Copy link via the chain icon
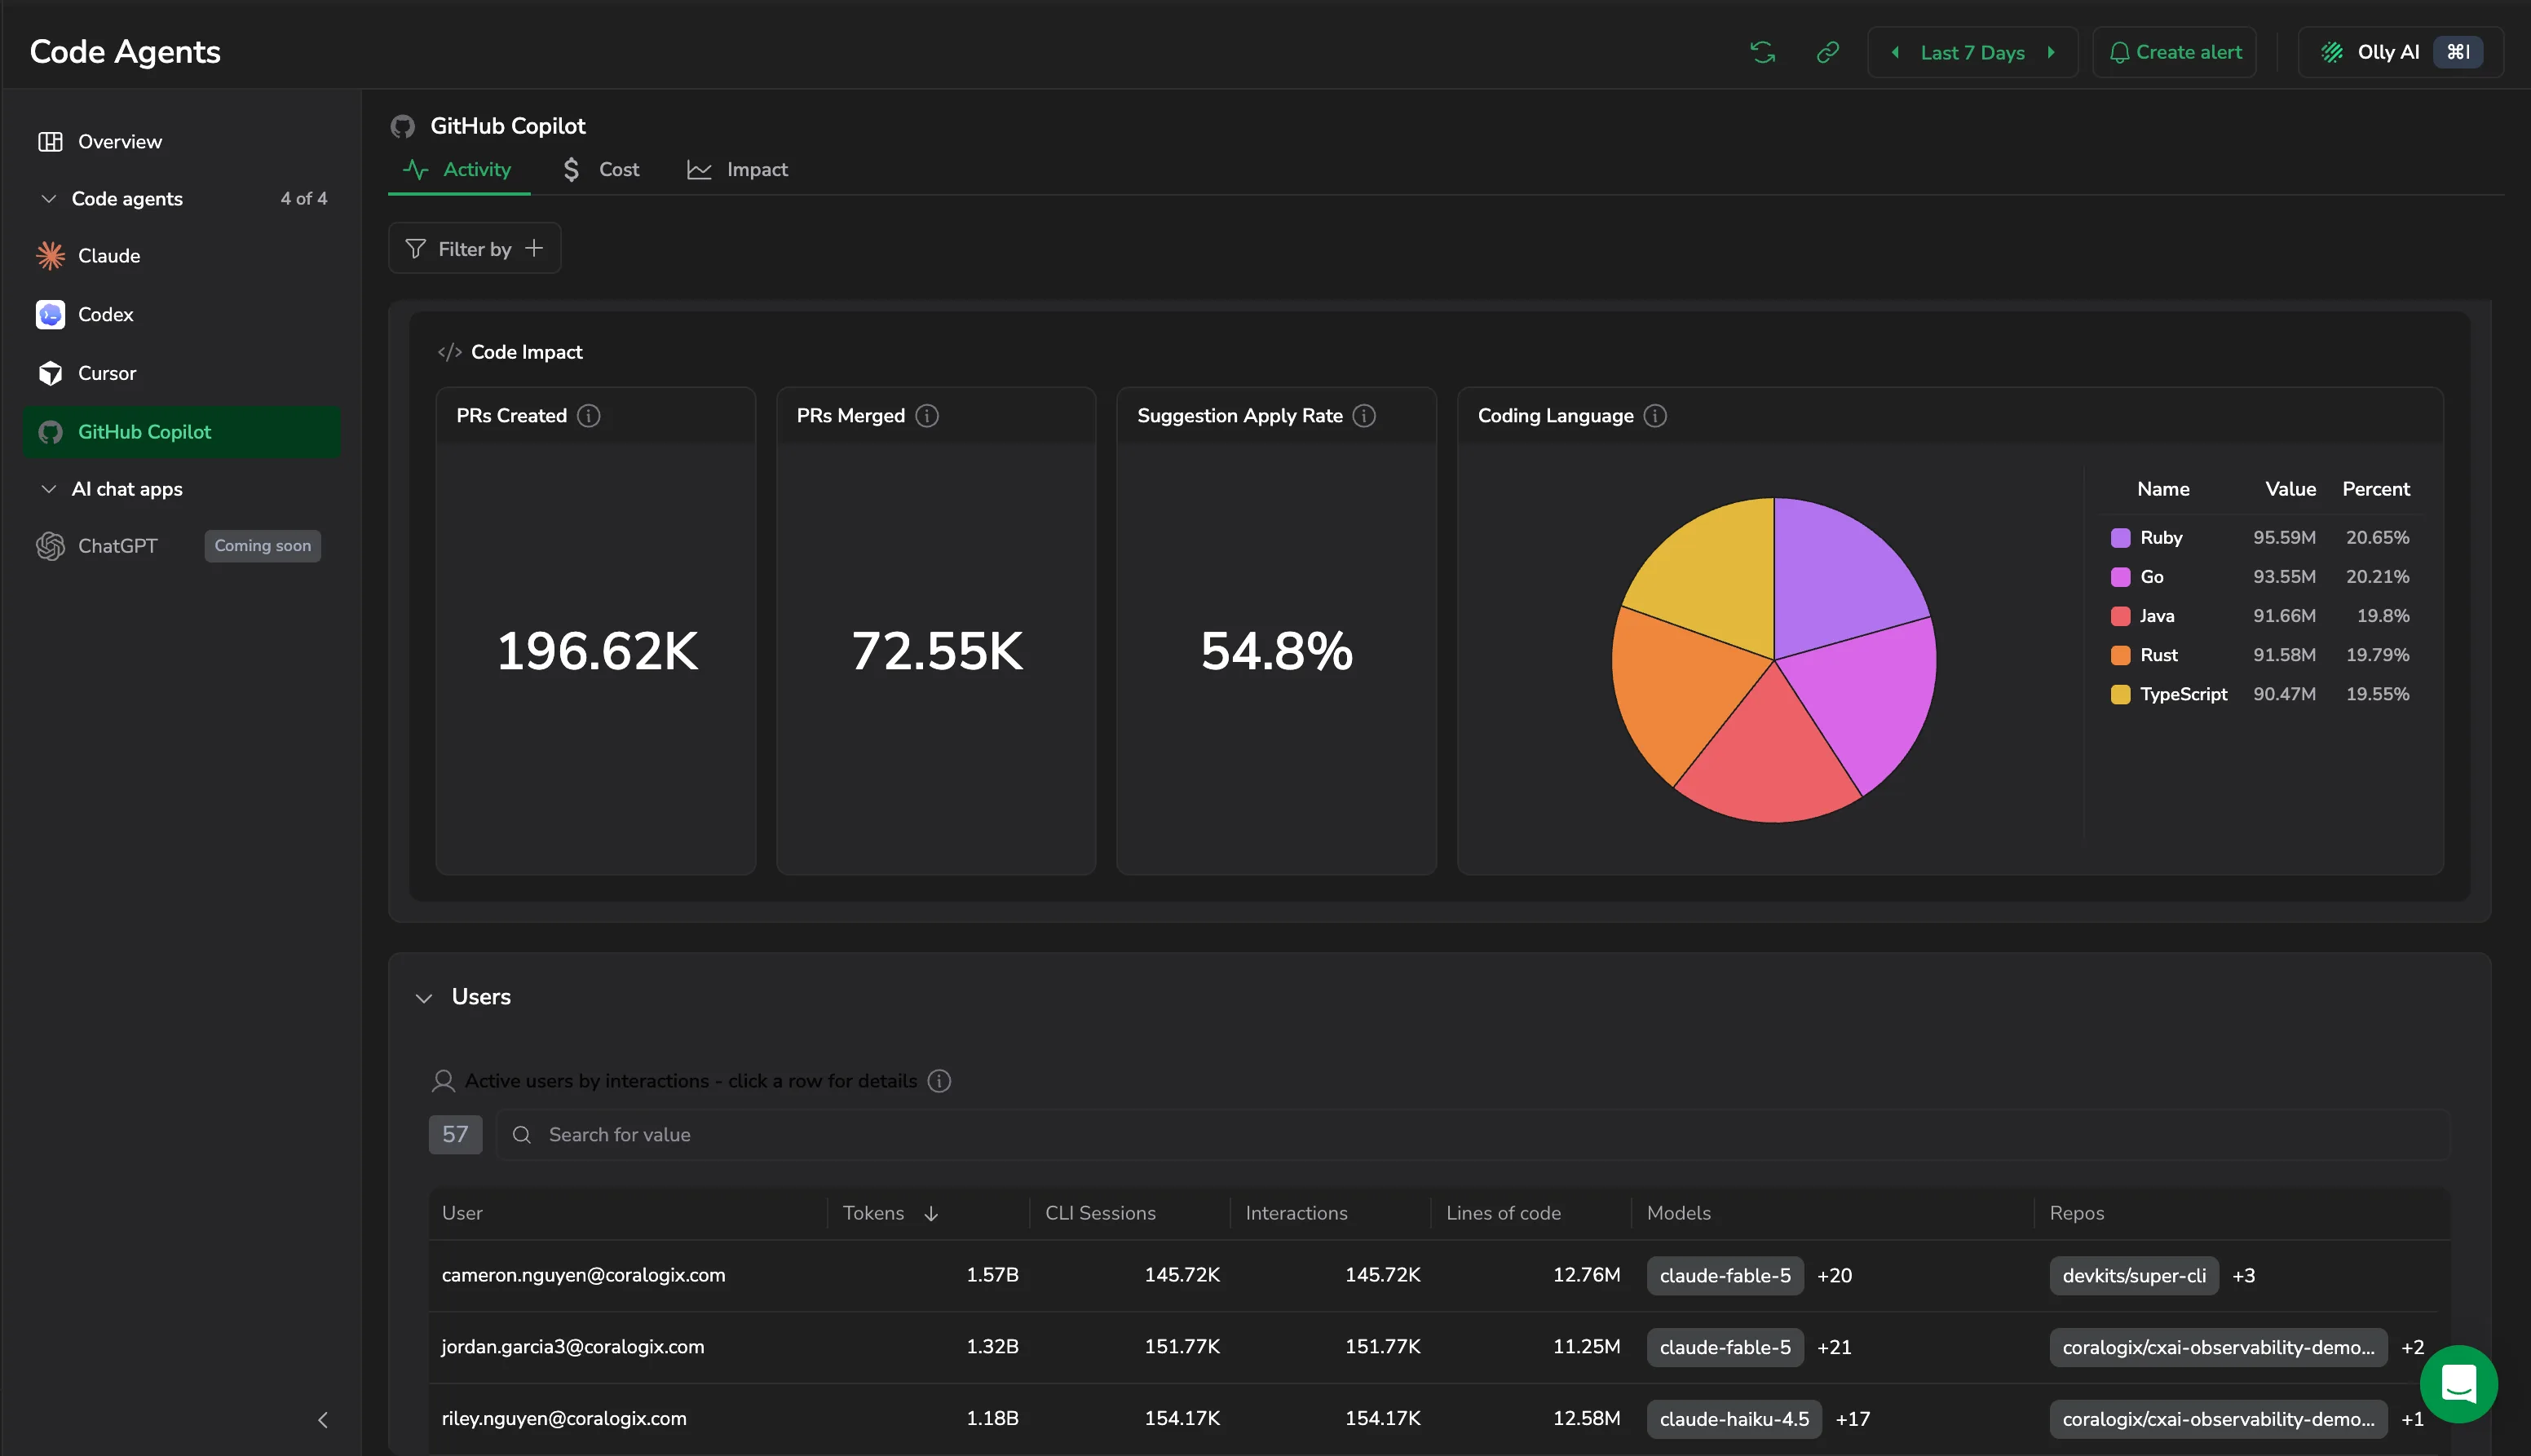The height and width of the screenshot is (1456, 2531). click(x=1827, y=52)
